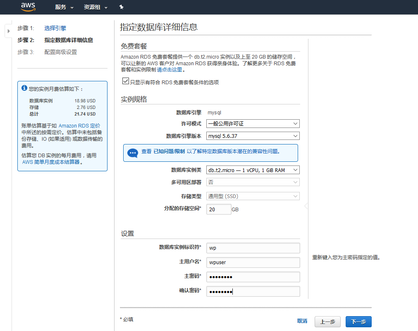Go to the AWS console home logo
The width and height of the screenshot is (418, 331).
point(28,7)
